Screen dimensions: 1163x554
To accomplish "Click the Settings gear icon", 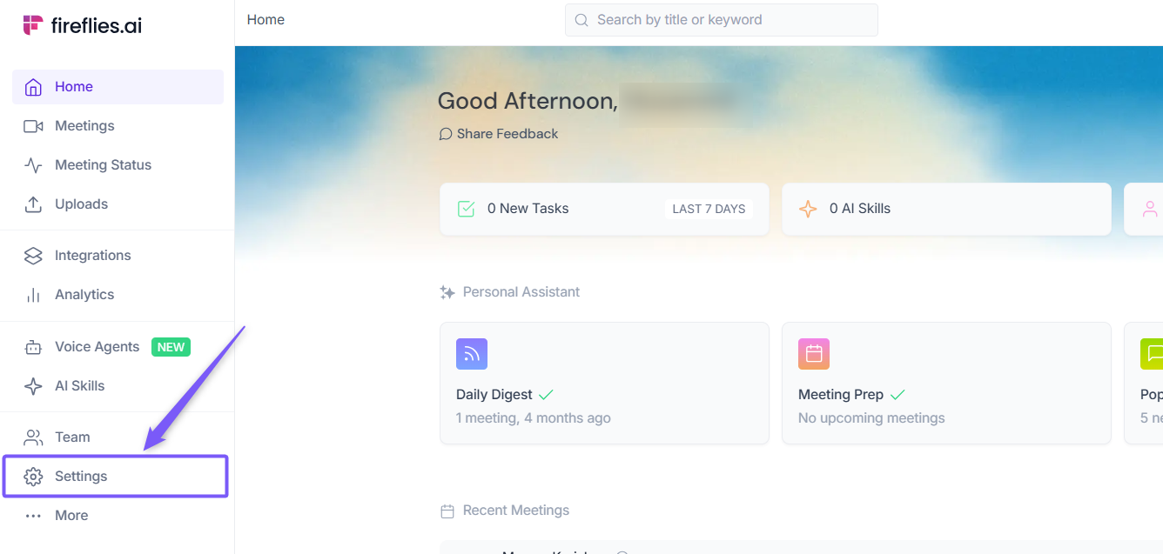I will (x=33, y=477).
